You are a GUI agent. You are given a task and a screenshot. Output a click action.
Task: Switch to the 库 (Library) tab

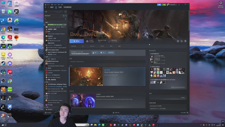click(56, 7)
